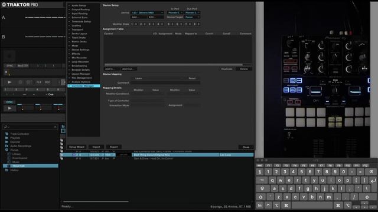Click the Learn button in Device Mapping
This screenshot has width=378, height=212.
tap(138, 78)
